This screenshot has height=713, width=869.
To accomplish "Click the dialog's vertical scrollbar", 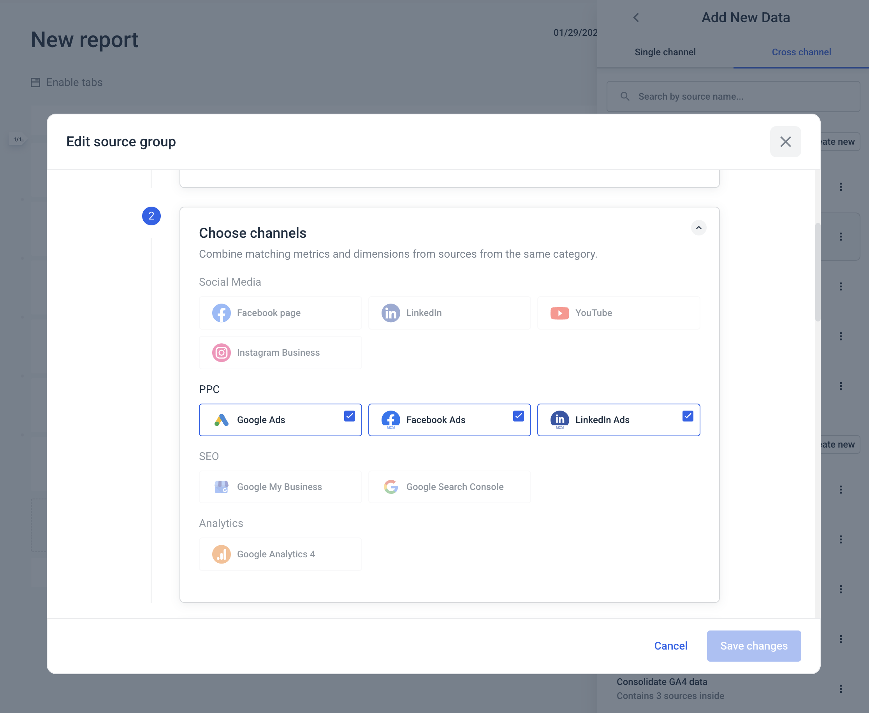I will tap(817, 272).
